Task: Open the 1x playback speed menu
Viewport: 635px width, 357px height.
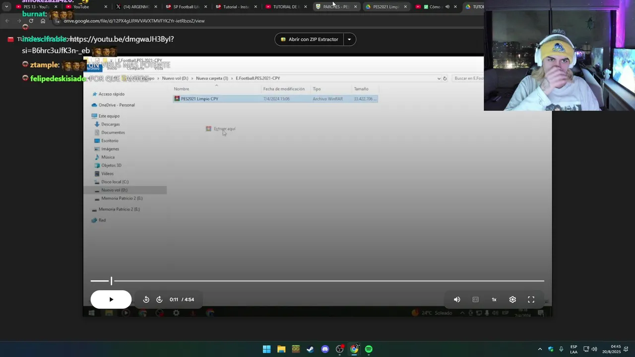Action: [x=494, y=299]
